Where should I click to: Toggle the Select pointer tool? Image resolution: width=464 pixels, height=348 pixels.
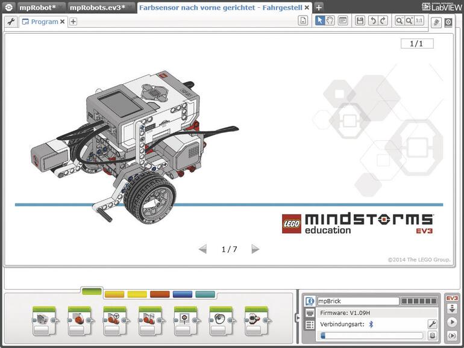[x=321, y=21]
